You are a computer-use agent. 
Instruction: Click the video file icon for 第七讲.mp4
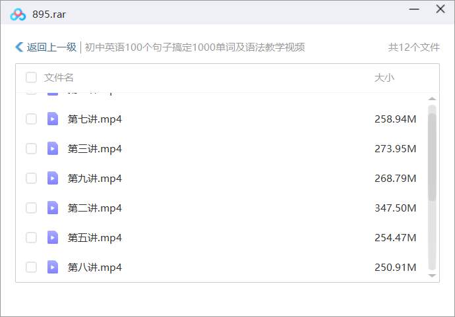[53, 119]
